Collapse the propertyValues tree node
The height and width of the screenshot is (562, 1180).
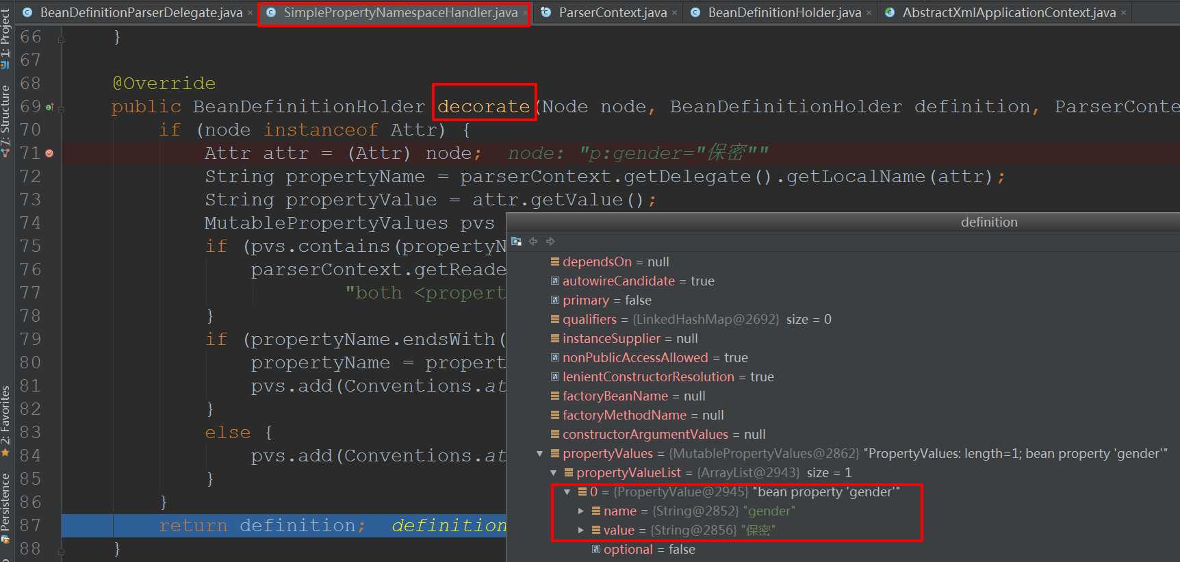(540, 453)
